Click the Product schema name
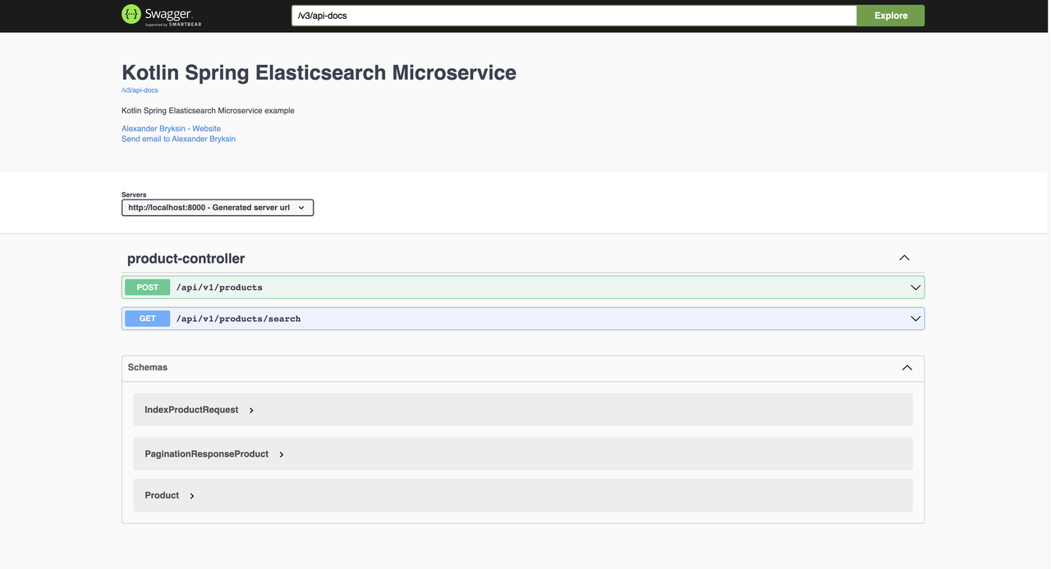 pyautogui.click(x=162, y=495)
